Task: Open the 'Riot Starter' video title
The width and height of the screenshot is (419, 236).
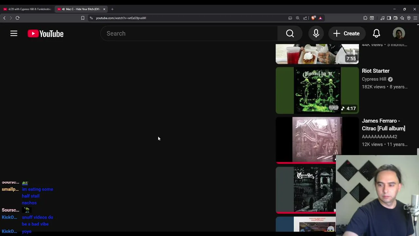Action: pyautogui.click(x=375, y=71)
